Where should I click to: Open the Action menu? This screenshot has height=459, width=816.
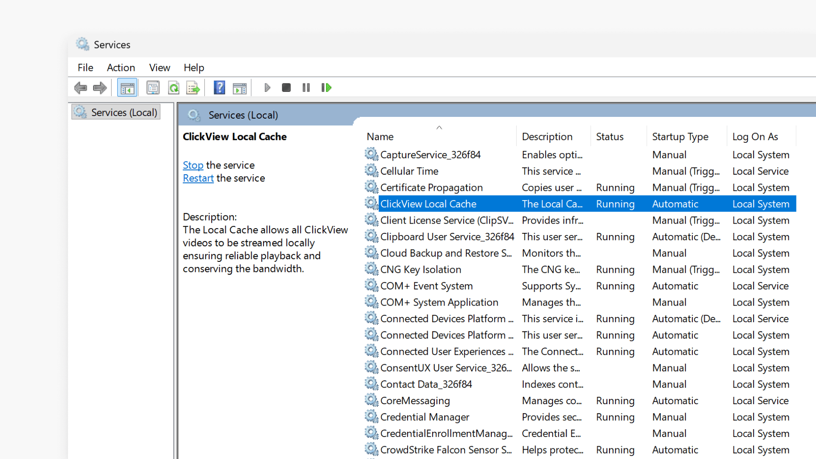pos(121,68)
